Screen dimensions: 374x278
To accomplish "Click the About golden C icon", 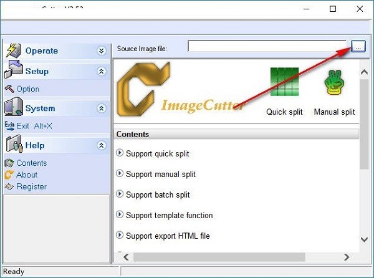I will pos(9,175).
